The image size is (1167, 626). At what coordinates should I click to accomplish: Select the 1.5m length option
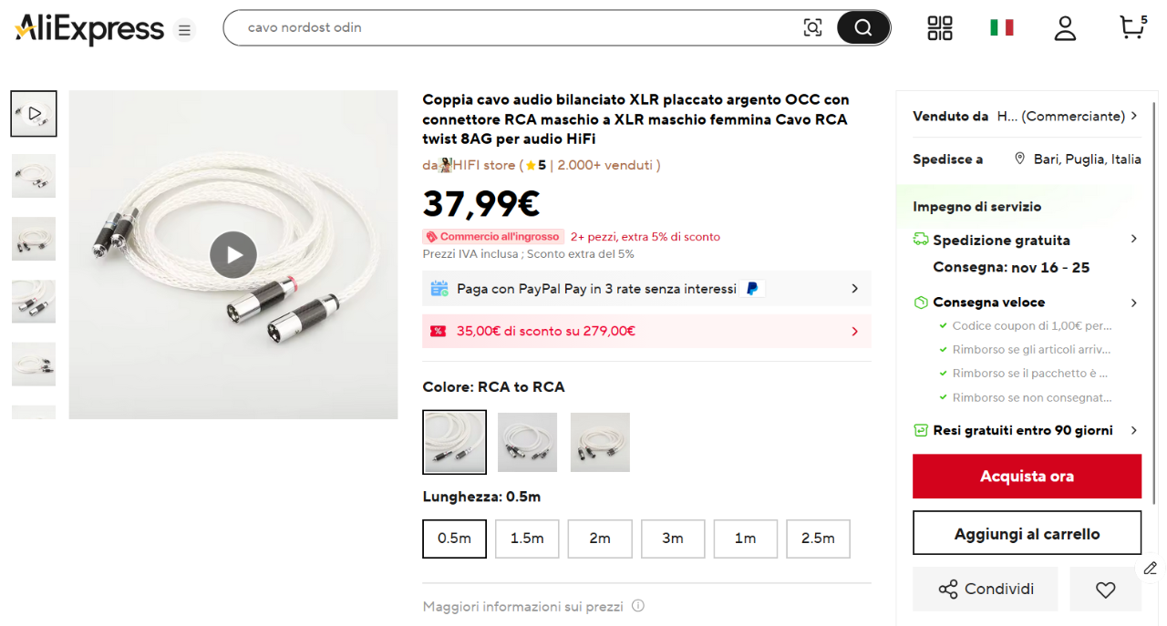[x=527, y=539]
